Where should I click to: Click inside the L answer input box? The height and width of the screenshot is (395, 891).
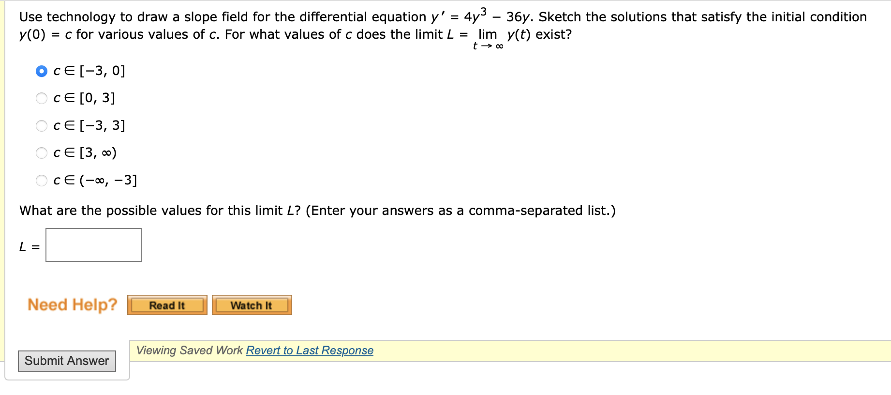coord(93,244)
